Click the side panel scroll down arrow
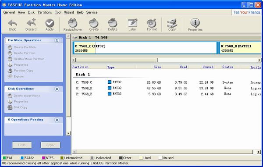The image size is (263, 167). click(x=68, y=133)
